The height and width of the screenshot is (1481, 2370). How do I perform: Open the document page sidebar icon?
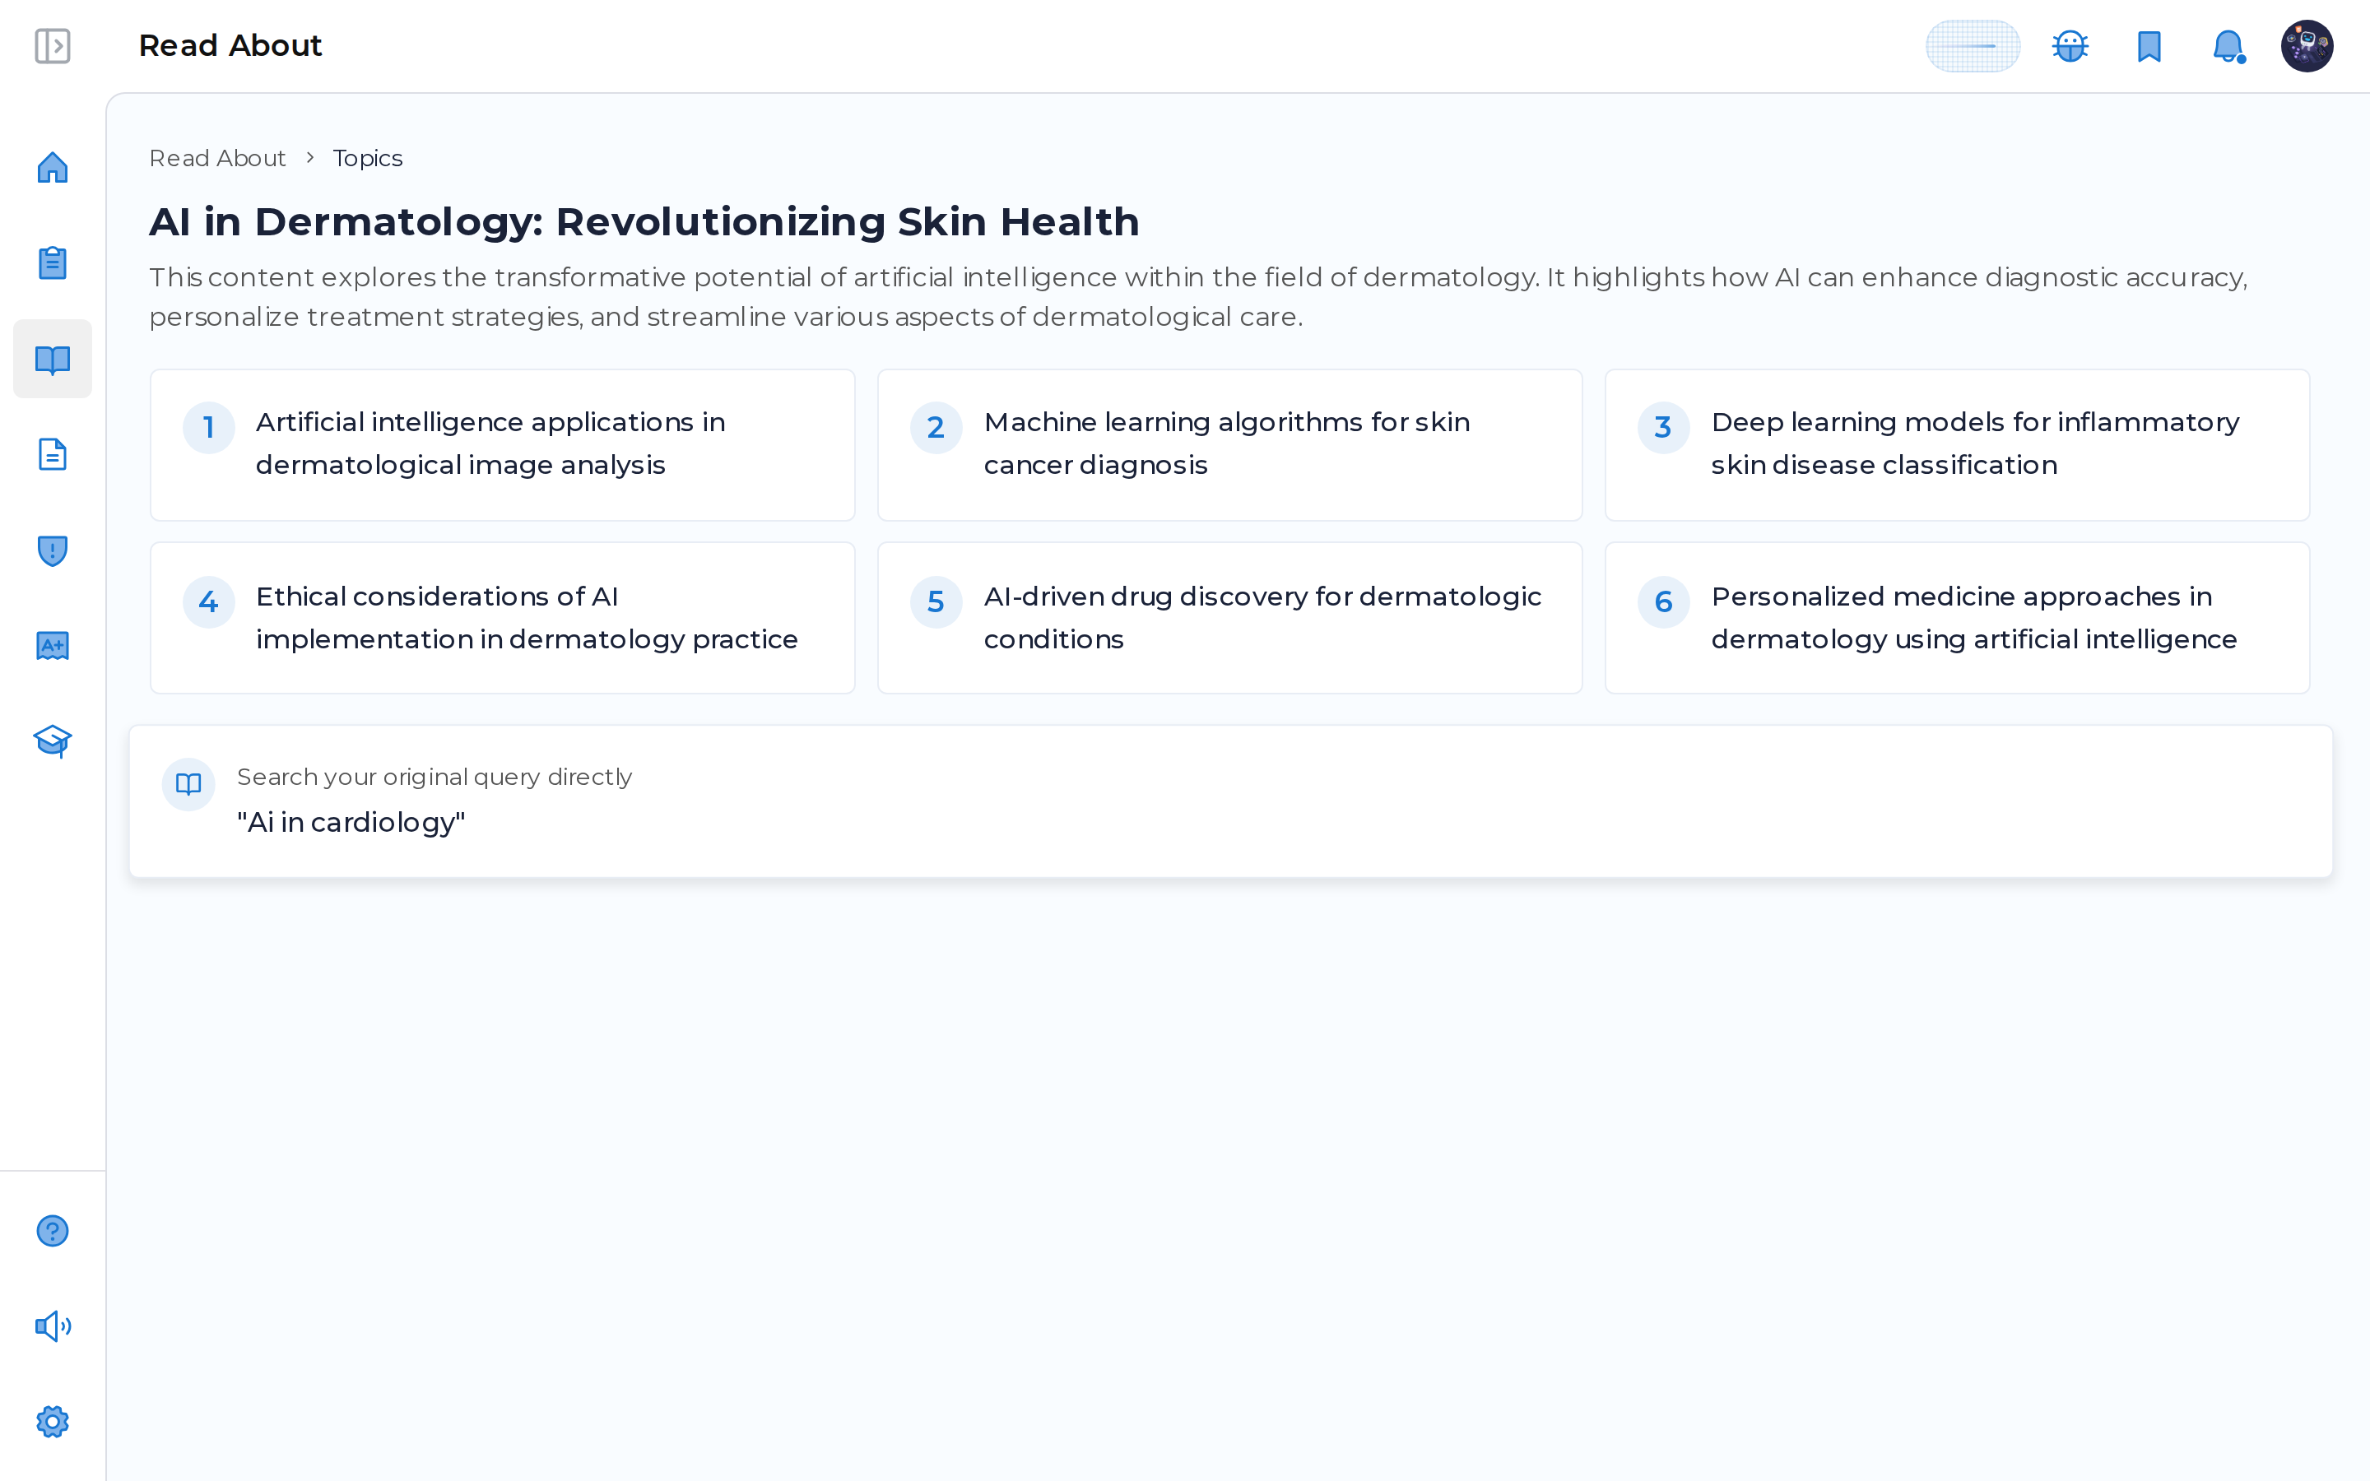pos(52,454)
